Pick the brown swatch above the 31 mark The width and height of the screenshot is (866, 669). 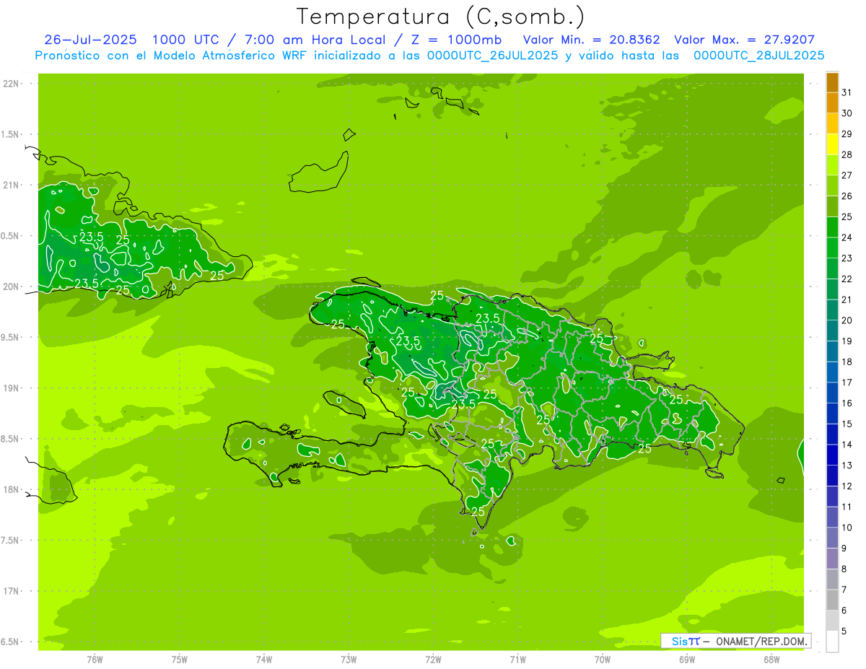[832, 82]
